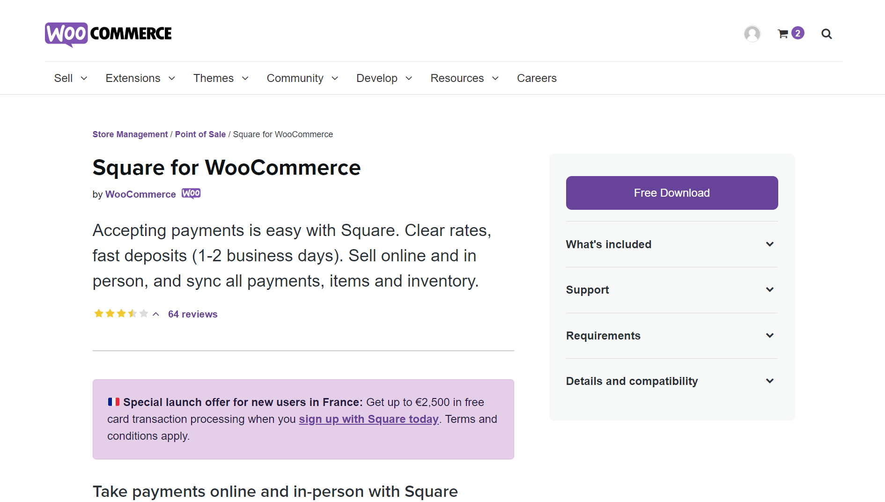Go to the Careers page
Image resolution: width=885 pixels, height=502 pixels.
537,78
